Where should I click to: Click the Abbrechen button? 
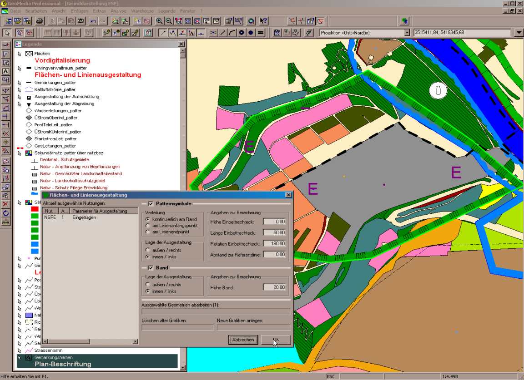coord(243,340)
